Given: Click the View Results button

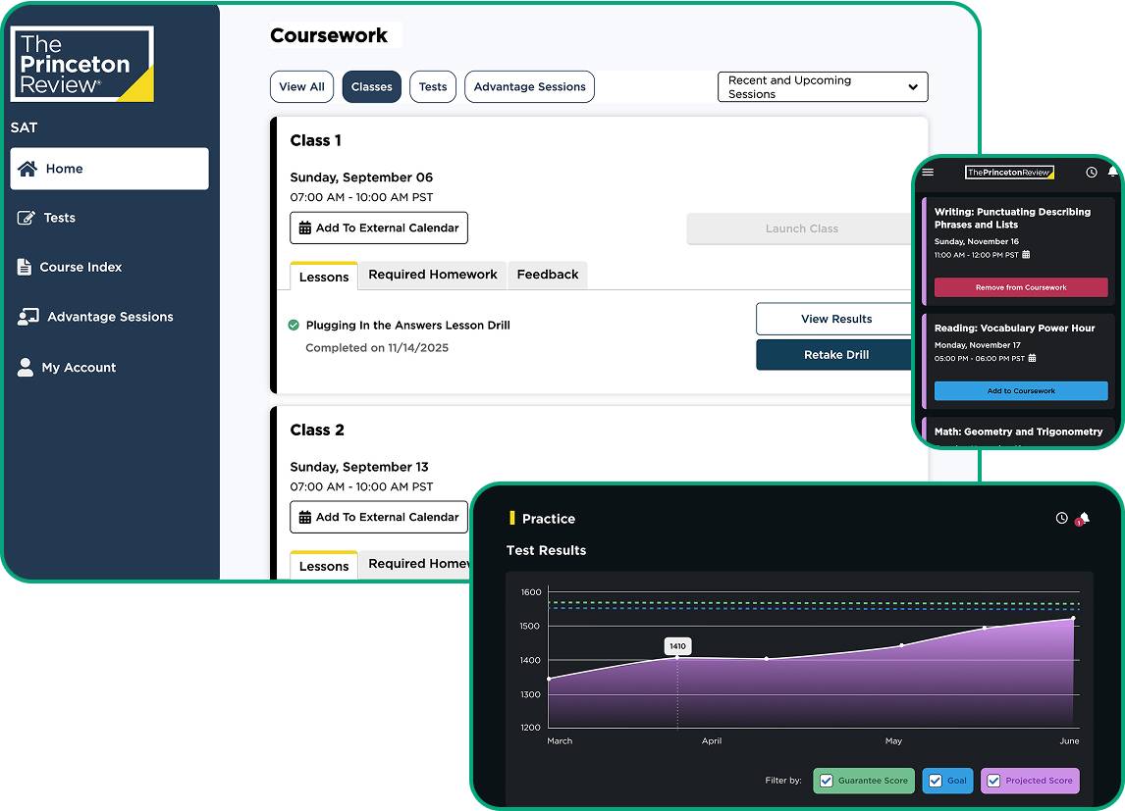Looking at the screenshot, I should coord(835,319).
